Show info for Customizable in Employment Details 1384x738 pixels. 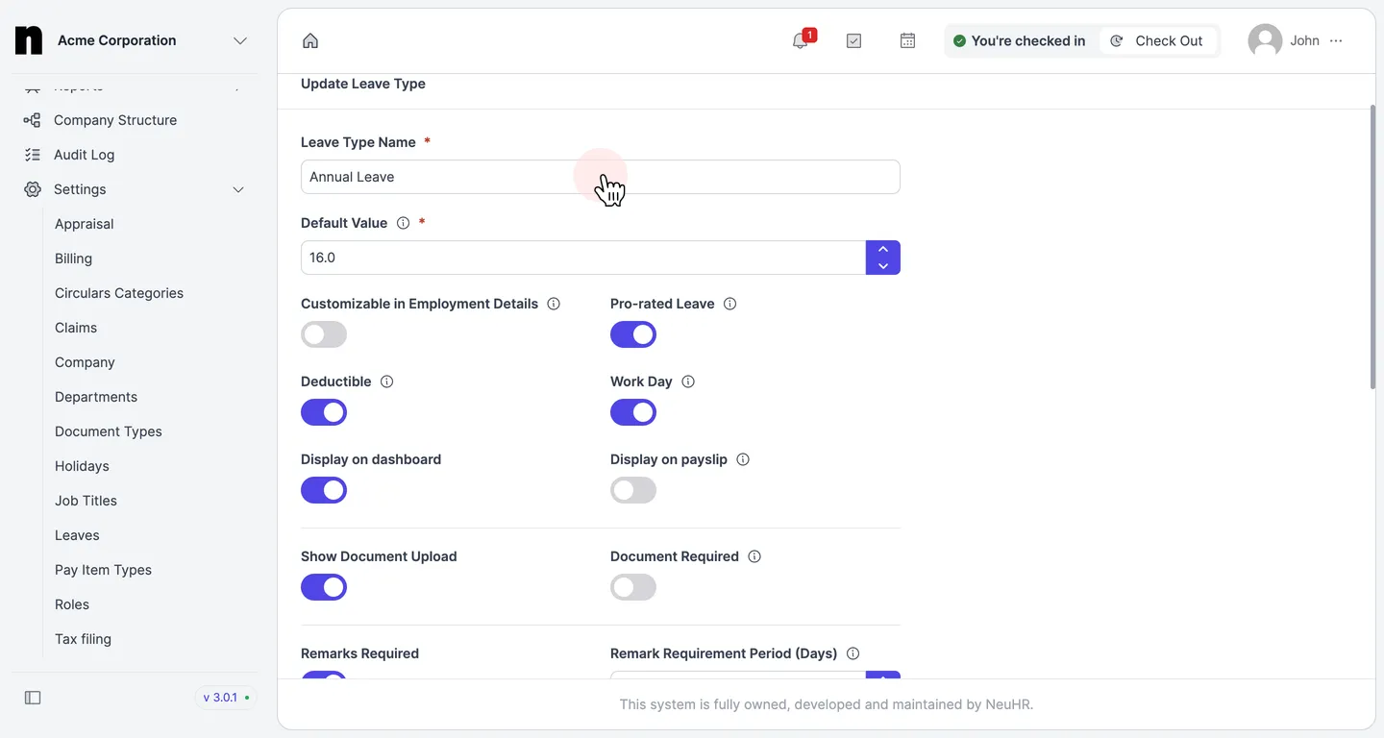click(x=554, y=304)
